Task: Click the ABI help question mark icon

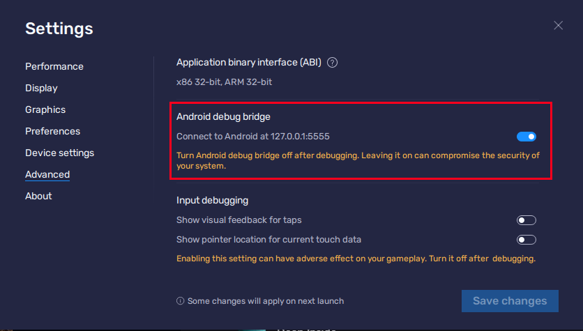Action: coord(333,62)
